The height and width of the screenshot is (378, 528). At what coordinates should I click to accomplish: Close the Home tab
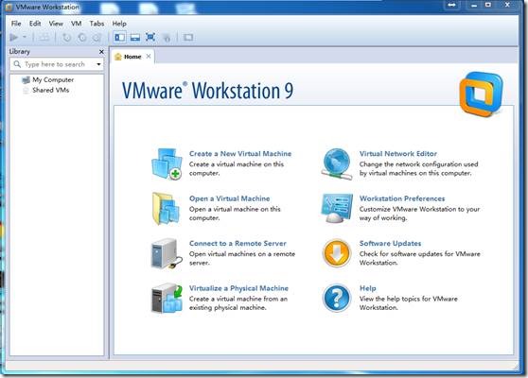pyautogui.click(x=149, y=57)
